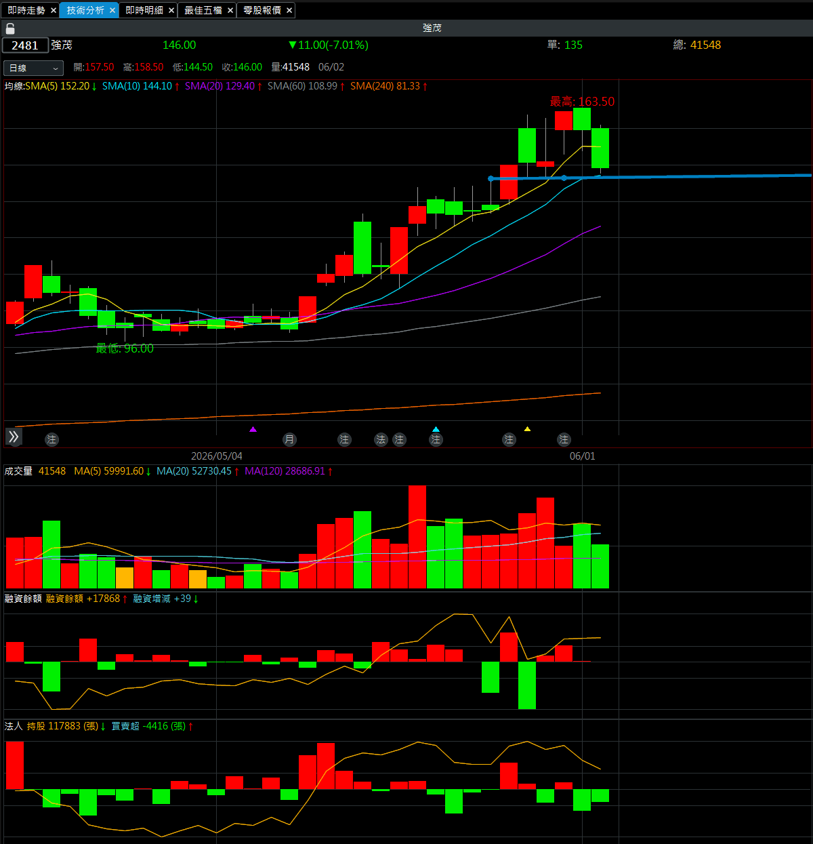813x844 pixels.
Task: Click the SMA(60) 108.99 legend
Action: coord(306,86)
